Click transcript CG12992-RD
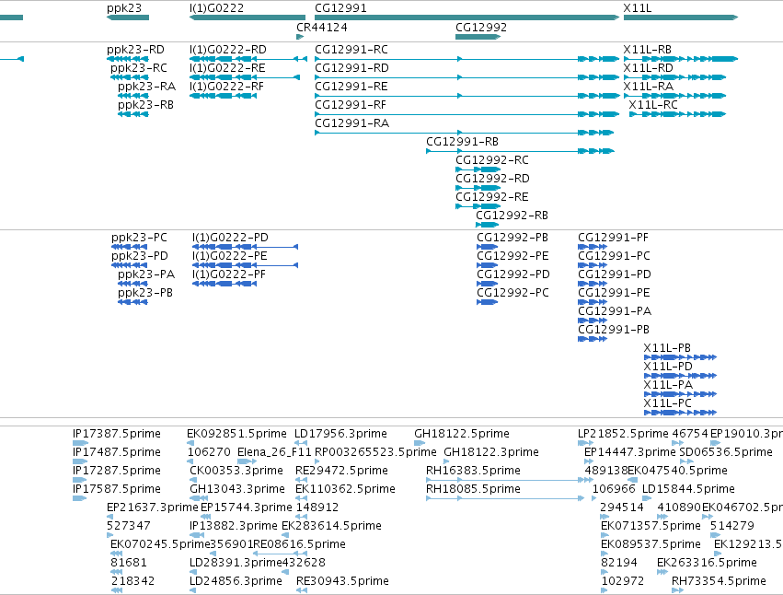 pyautogui.click(x=478, y=189)
